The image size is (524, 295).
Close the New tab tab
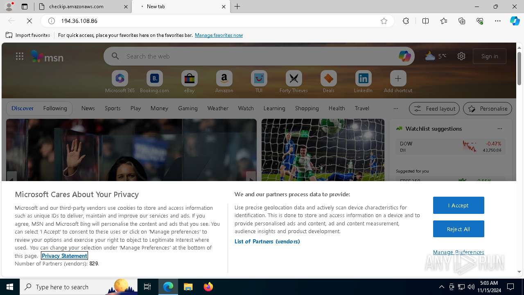224,7
